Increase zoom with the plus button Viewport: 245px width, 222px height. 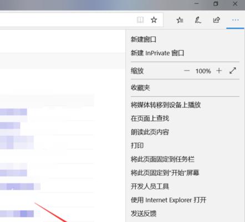click(219, 71)
